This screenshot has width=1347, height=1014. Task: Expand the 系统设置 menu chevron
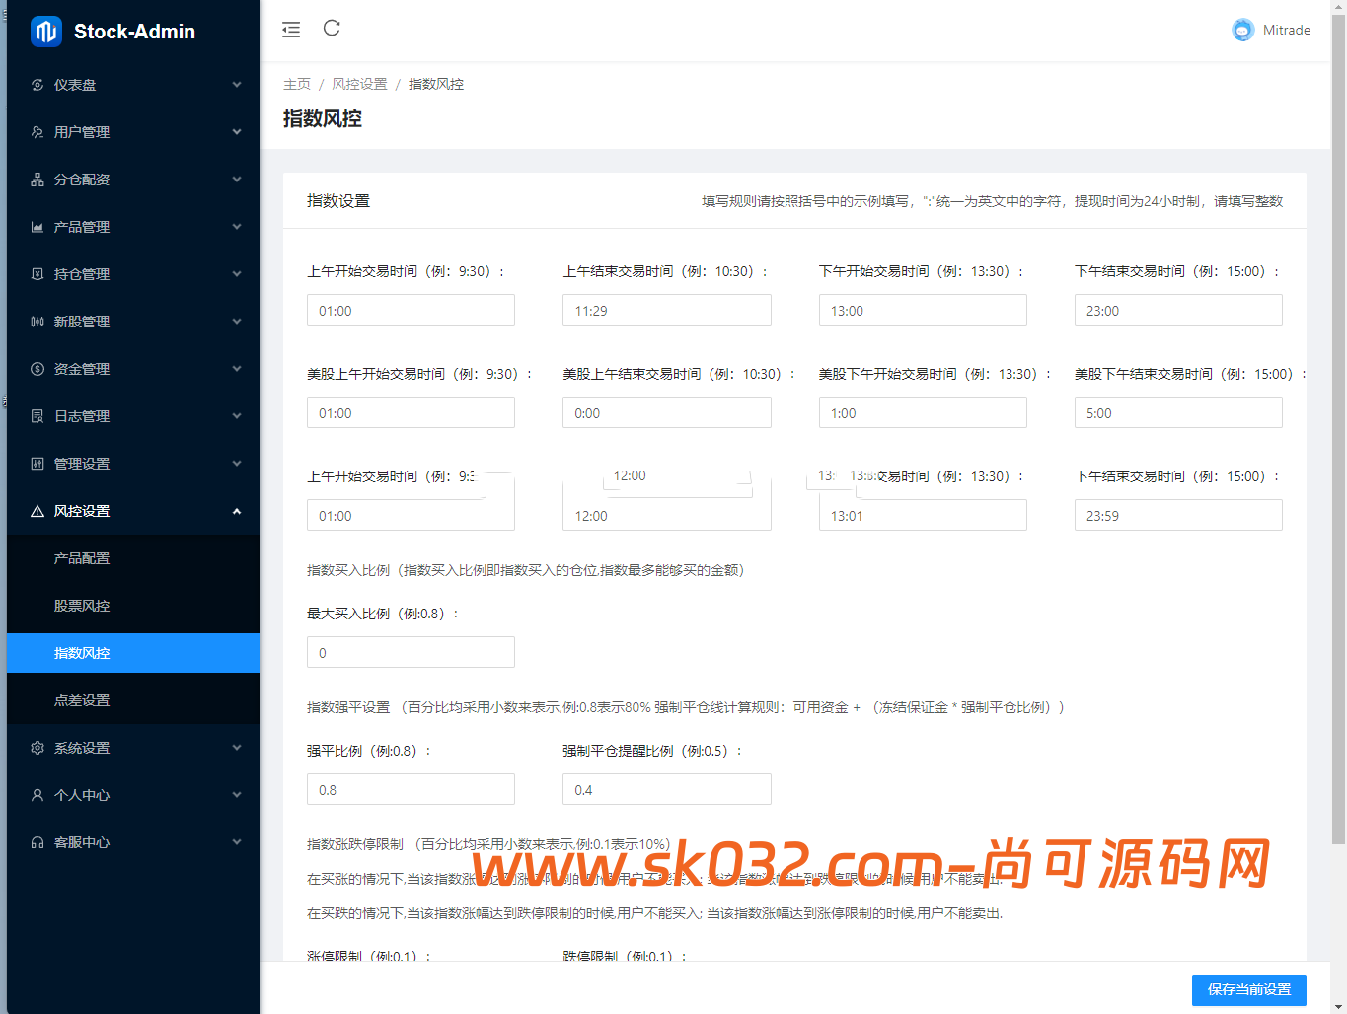237,748
